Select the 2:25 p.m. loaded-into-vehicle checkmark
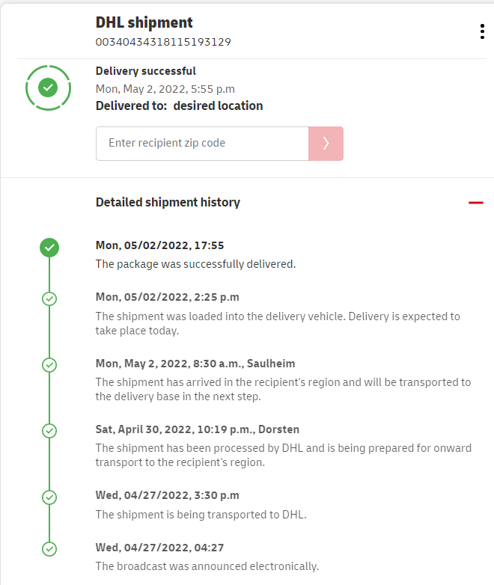494x585 pixels. pos(49,298)
